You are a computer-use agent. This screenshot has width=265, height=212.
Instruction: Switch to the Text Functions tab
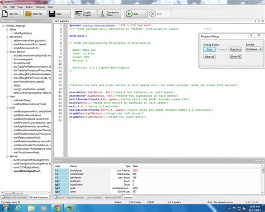point(39,197)
